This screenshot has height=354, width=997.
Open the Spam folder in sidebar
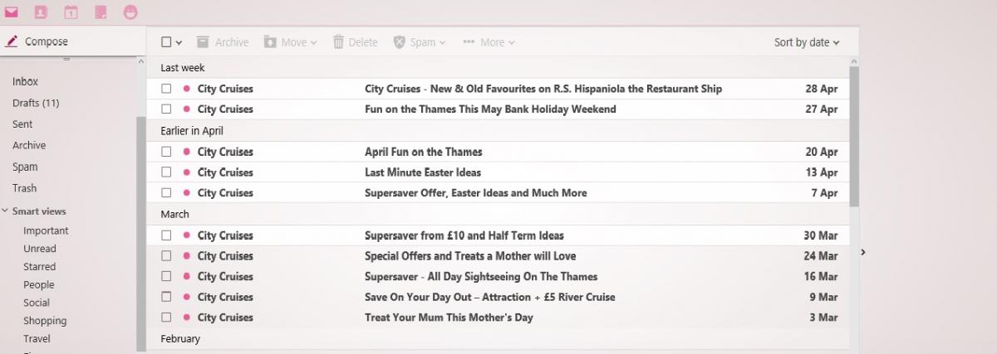click(25, 167)
